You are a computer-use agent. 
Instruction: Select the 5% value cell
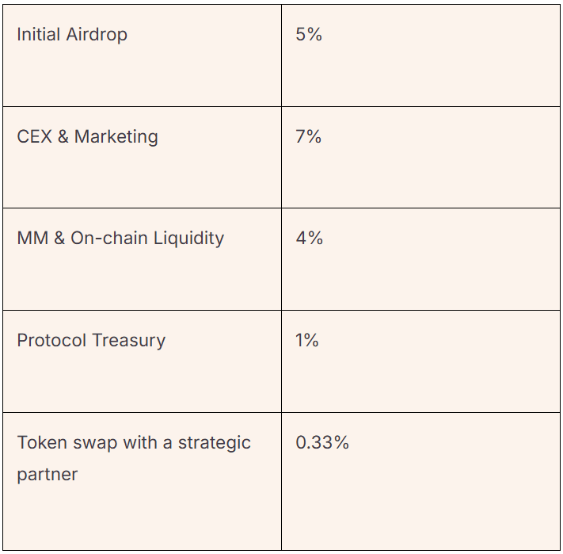coord(420,55)
